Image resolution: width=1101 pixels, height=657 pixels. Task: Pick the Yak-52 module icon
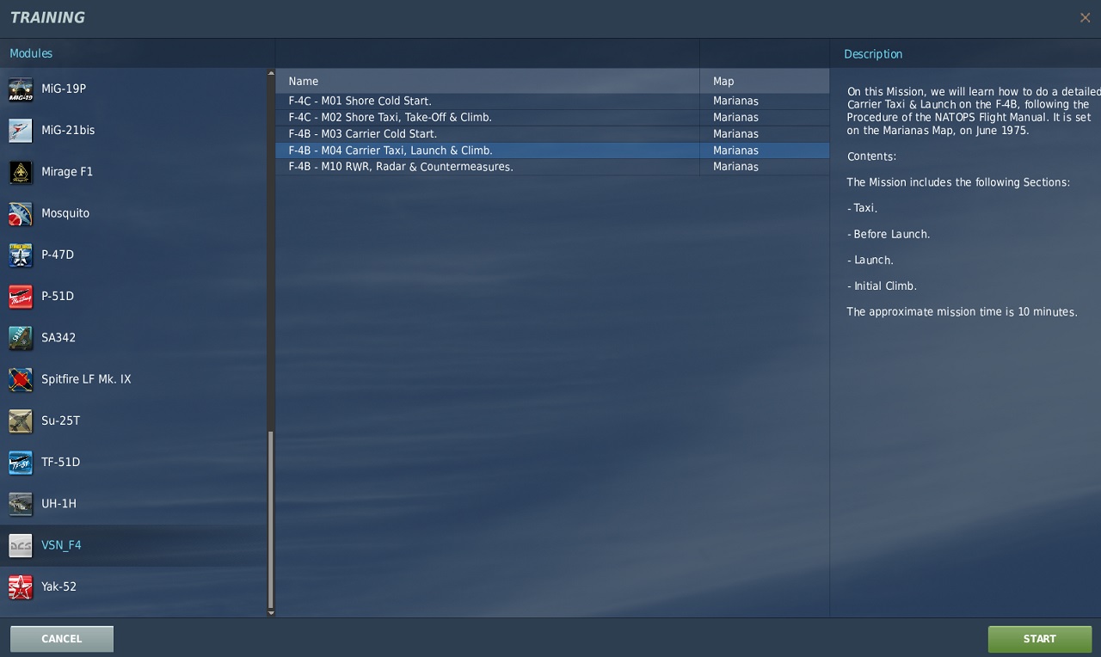click(x=21, y=587)
